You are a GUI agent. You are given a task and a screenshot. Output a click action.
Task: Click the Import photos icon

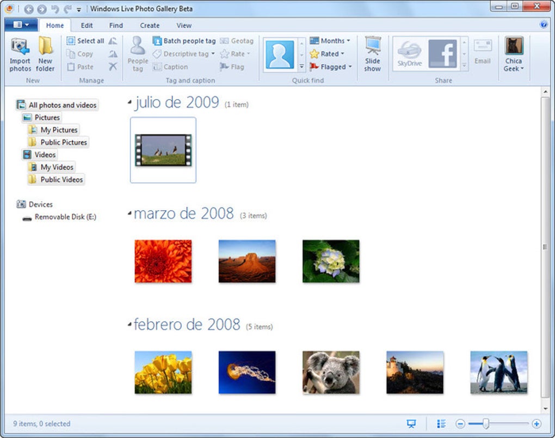(x=20, y=54)
